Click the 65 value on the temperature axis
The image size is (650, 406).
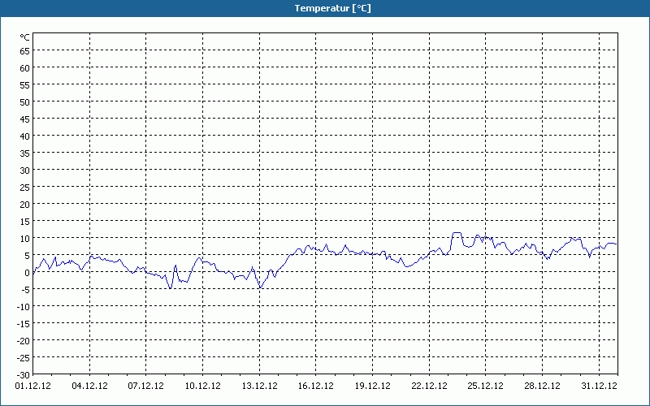pos(25,51)
